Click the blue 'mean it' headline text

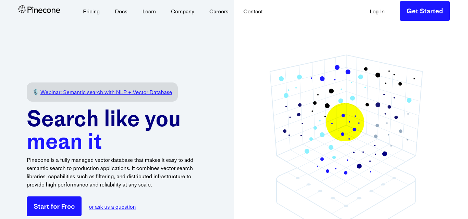(64, 141)
